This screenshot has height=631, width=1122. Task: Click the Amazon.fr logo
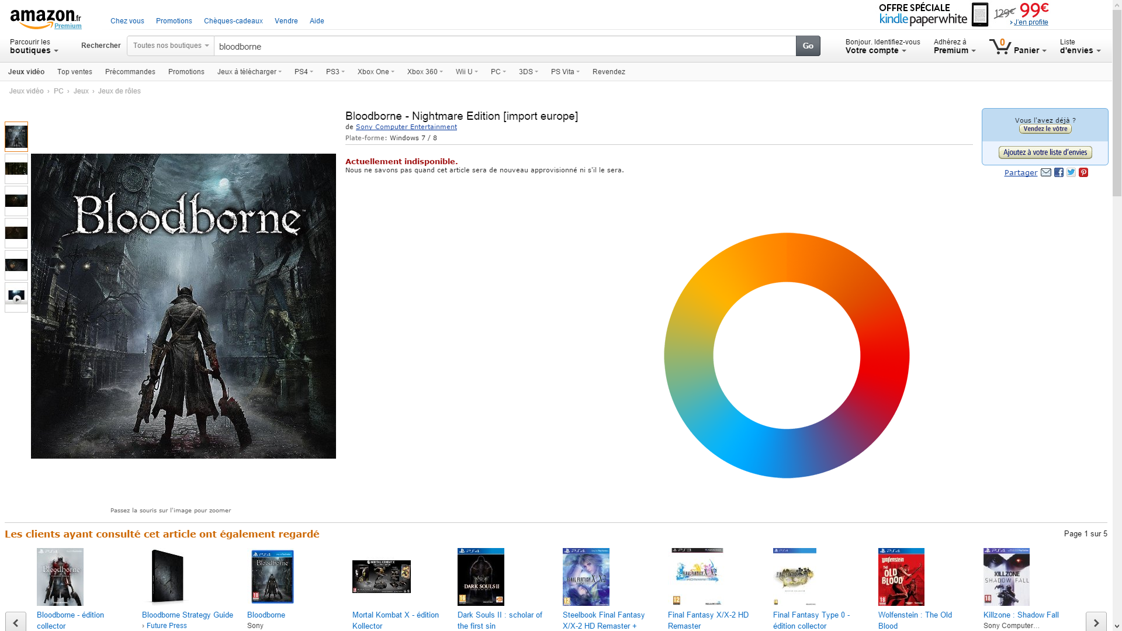point(46,19)
